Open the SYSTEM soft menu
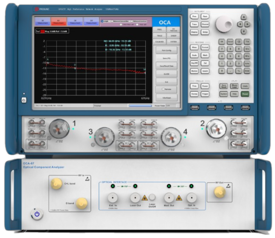This screenshot has height=238, width=275. coord(173,42)
